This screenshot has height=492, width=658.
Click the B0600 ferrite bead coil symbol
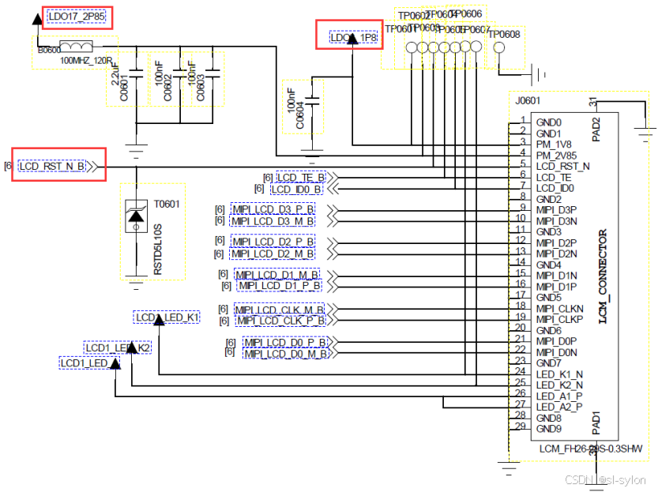76,46
